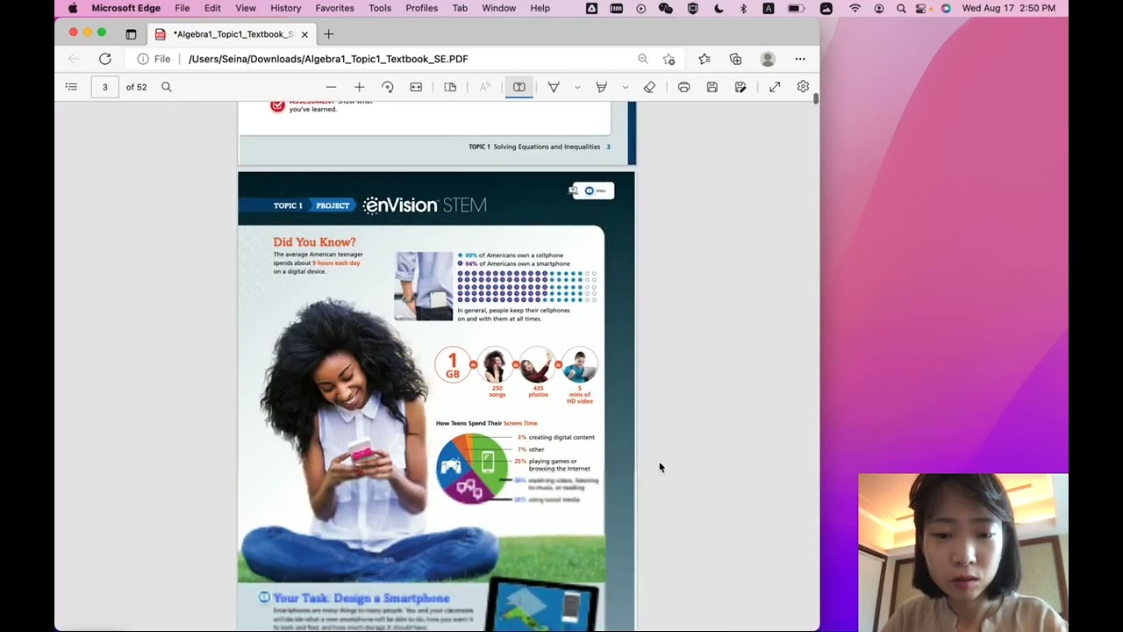This screenshot has width=1123, height=632.
Task: Toggle the Add text tool
Action: 519,87
